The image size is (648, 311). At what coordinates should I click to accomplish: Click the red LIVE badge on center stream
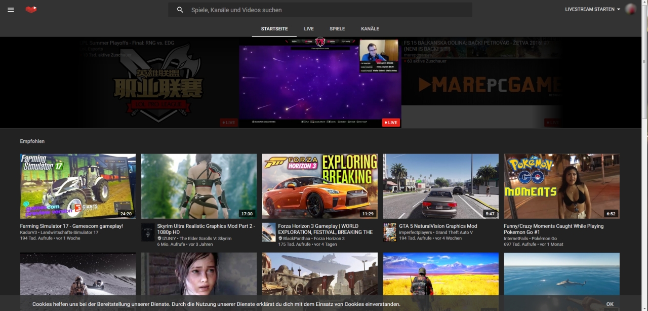click(x=390, y=123)
